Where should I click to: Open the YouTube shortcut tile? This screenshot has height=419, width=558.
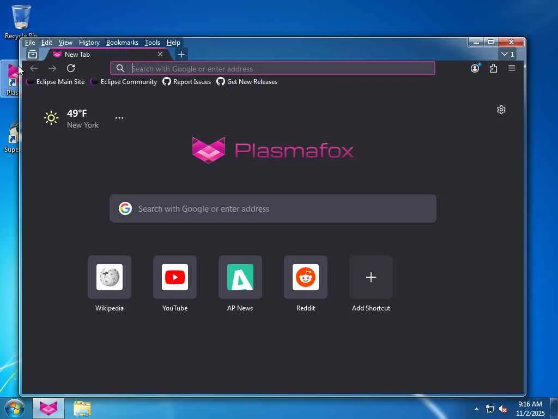(x=175, y=277)
